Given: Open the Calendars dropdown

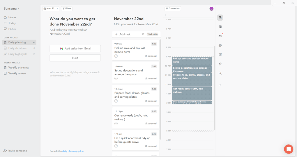Looking at the screenshot, I should (173, 9).
